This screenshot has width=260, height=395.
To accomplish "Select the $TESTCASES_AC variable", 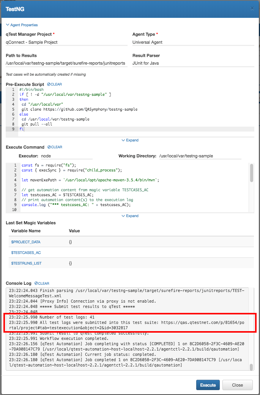I will point(26,252).
